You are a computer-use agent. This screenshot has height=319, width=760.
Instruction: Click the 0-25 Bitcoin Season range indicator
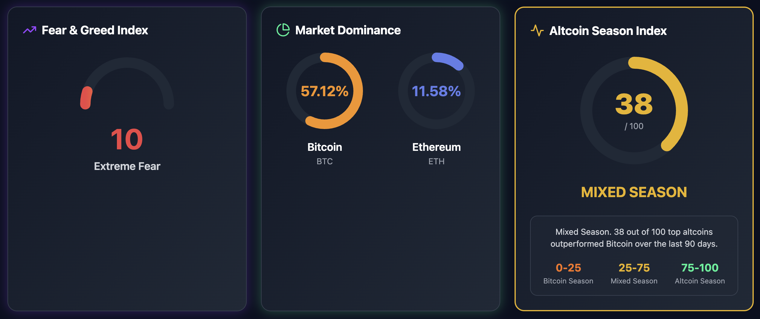pos(568,268)
